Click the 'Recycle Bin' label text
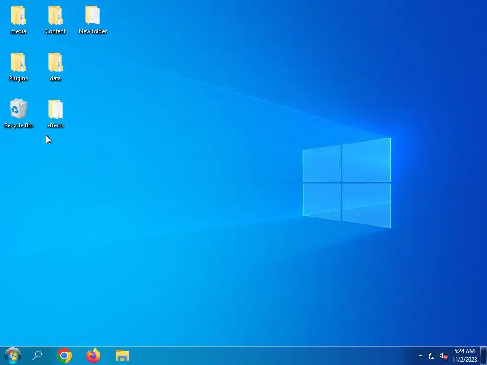This screenshot has height=365, width=487. pyautogui.click(x=19, y=125)
